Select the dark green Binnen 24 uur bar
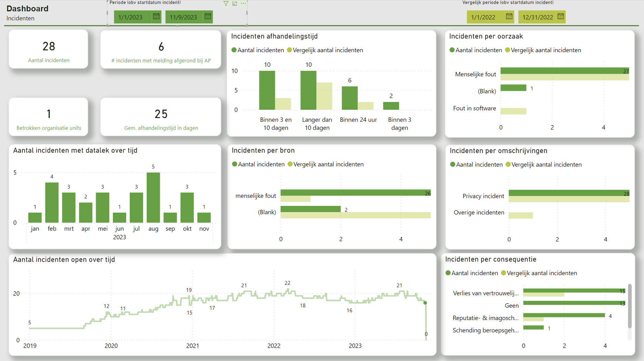 point(350,98)
